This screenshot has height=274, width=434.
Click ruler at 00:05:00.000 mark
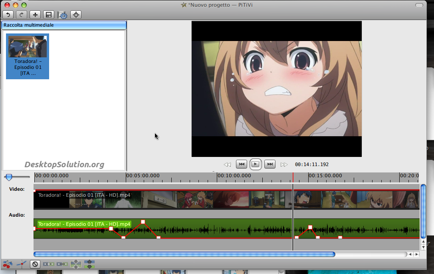tap(126, 176)
